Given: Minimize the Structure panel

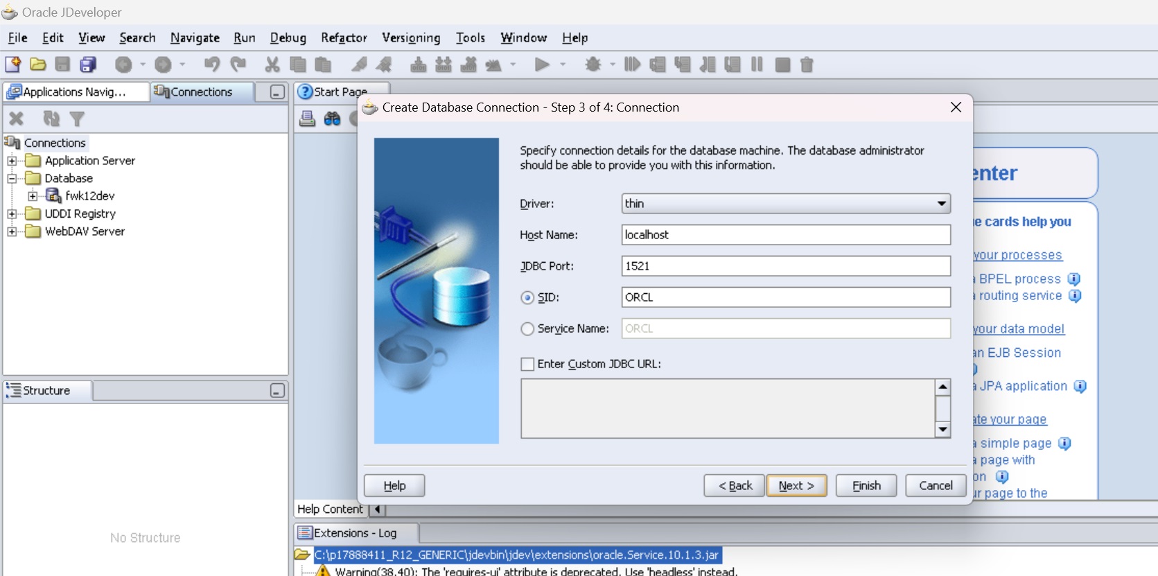Looking at the screenshot, I should [277, 391].
